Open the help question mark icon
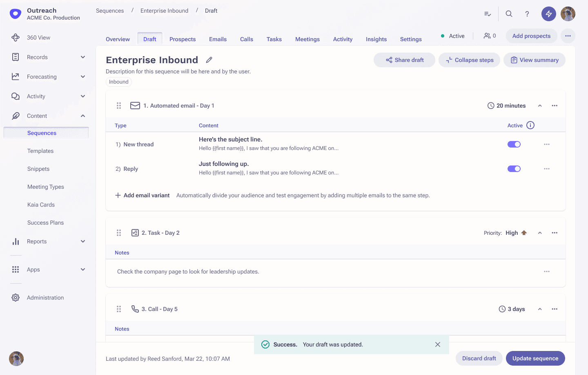This screenshot has width=588, height=375. [x=527, y=14]
